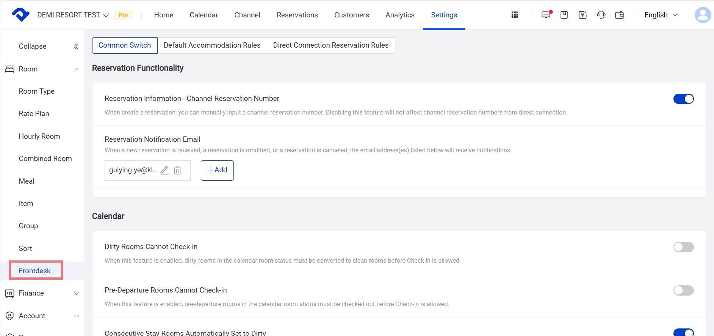Edit the guiying.ye notification email with pencil icon
This screenshot has height=336, width=714.
tap(164, 170)
